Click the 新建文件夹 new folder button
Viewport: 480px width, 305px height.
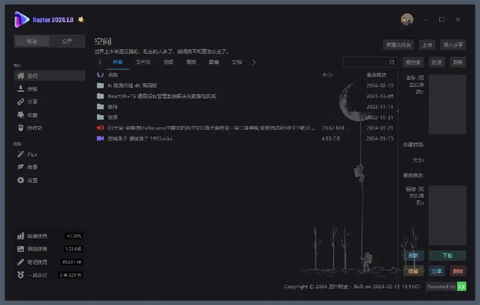point(398,45)
